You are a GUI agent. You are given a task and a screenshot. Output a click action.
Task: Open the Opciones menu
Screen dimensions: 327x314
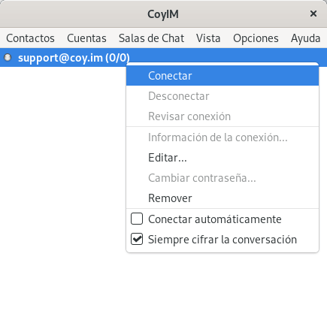pos(256,38)
